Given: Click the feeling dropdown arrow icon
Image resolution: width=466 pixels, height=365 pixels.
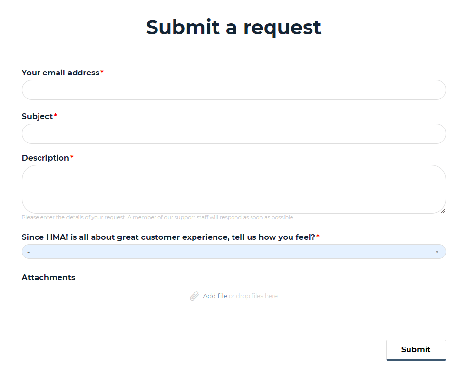Looking at the screenshot, I should point(437,252).
